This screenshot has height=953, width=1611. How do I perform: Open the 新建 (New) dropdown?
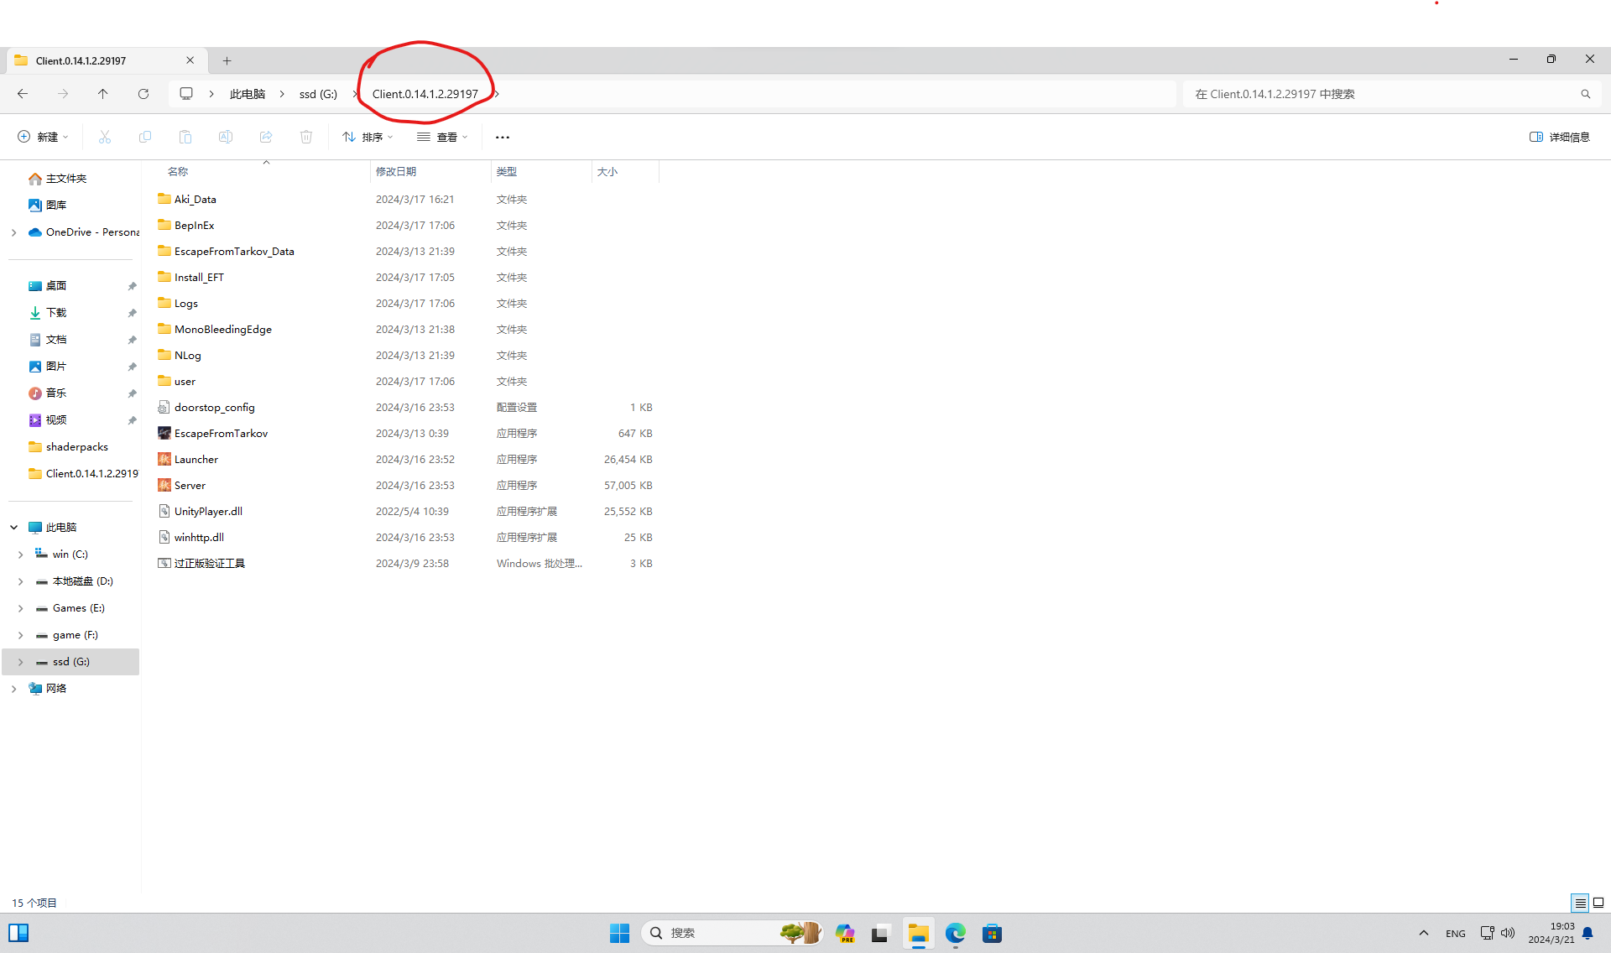point(43,137)
